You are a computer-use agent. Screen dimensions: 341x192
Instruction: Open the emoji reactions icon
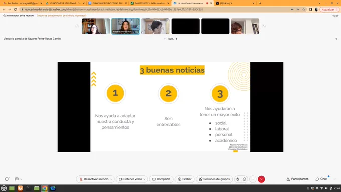coord(244,179)
